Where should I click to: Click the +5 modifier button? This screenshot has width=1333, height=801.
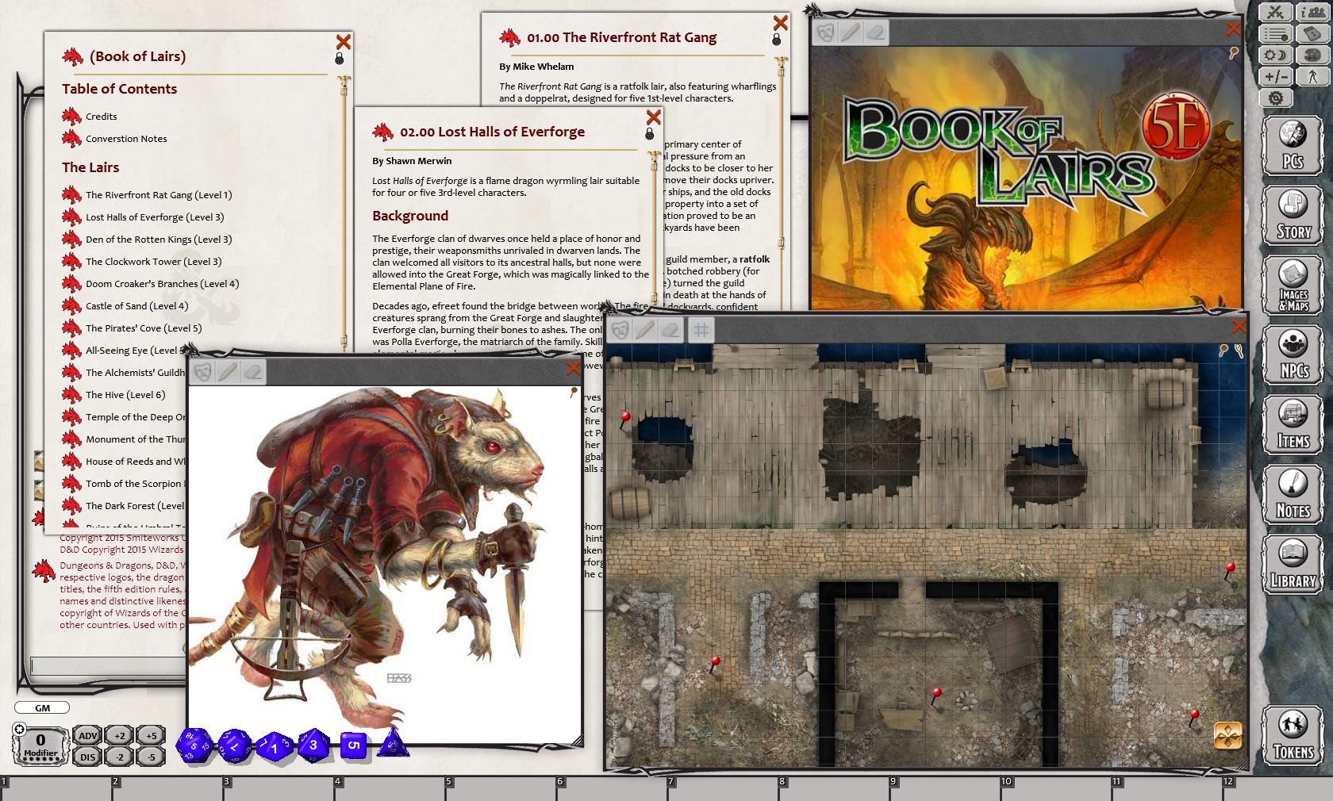[x=151, y=736]
